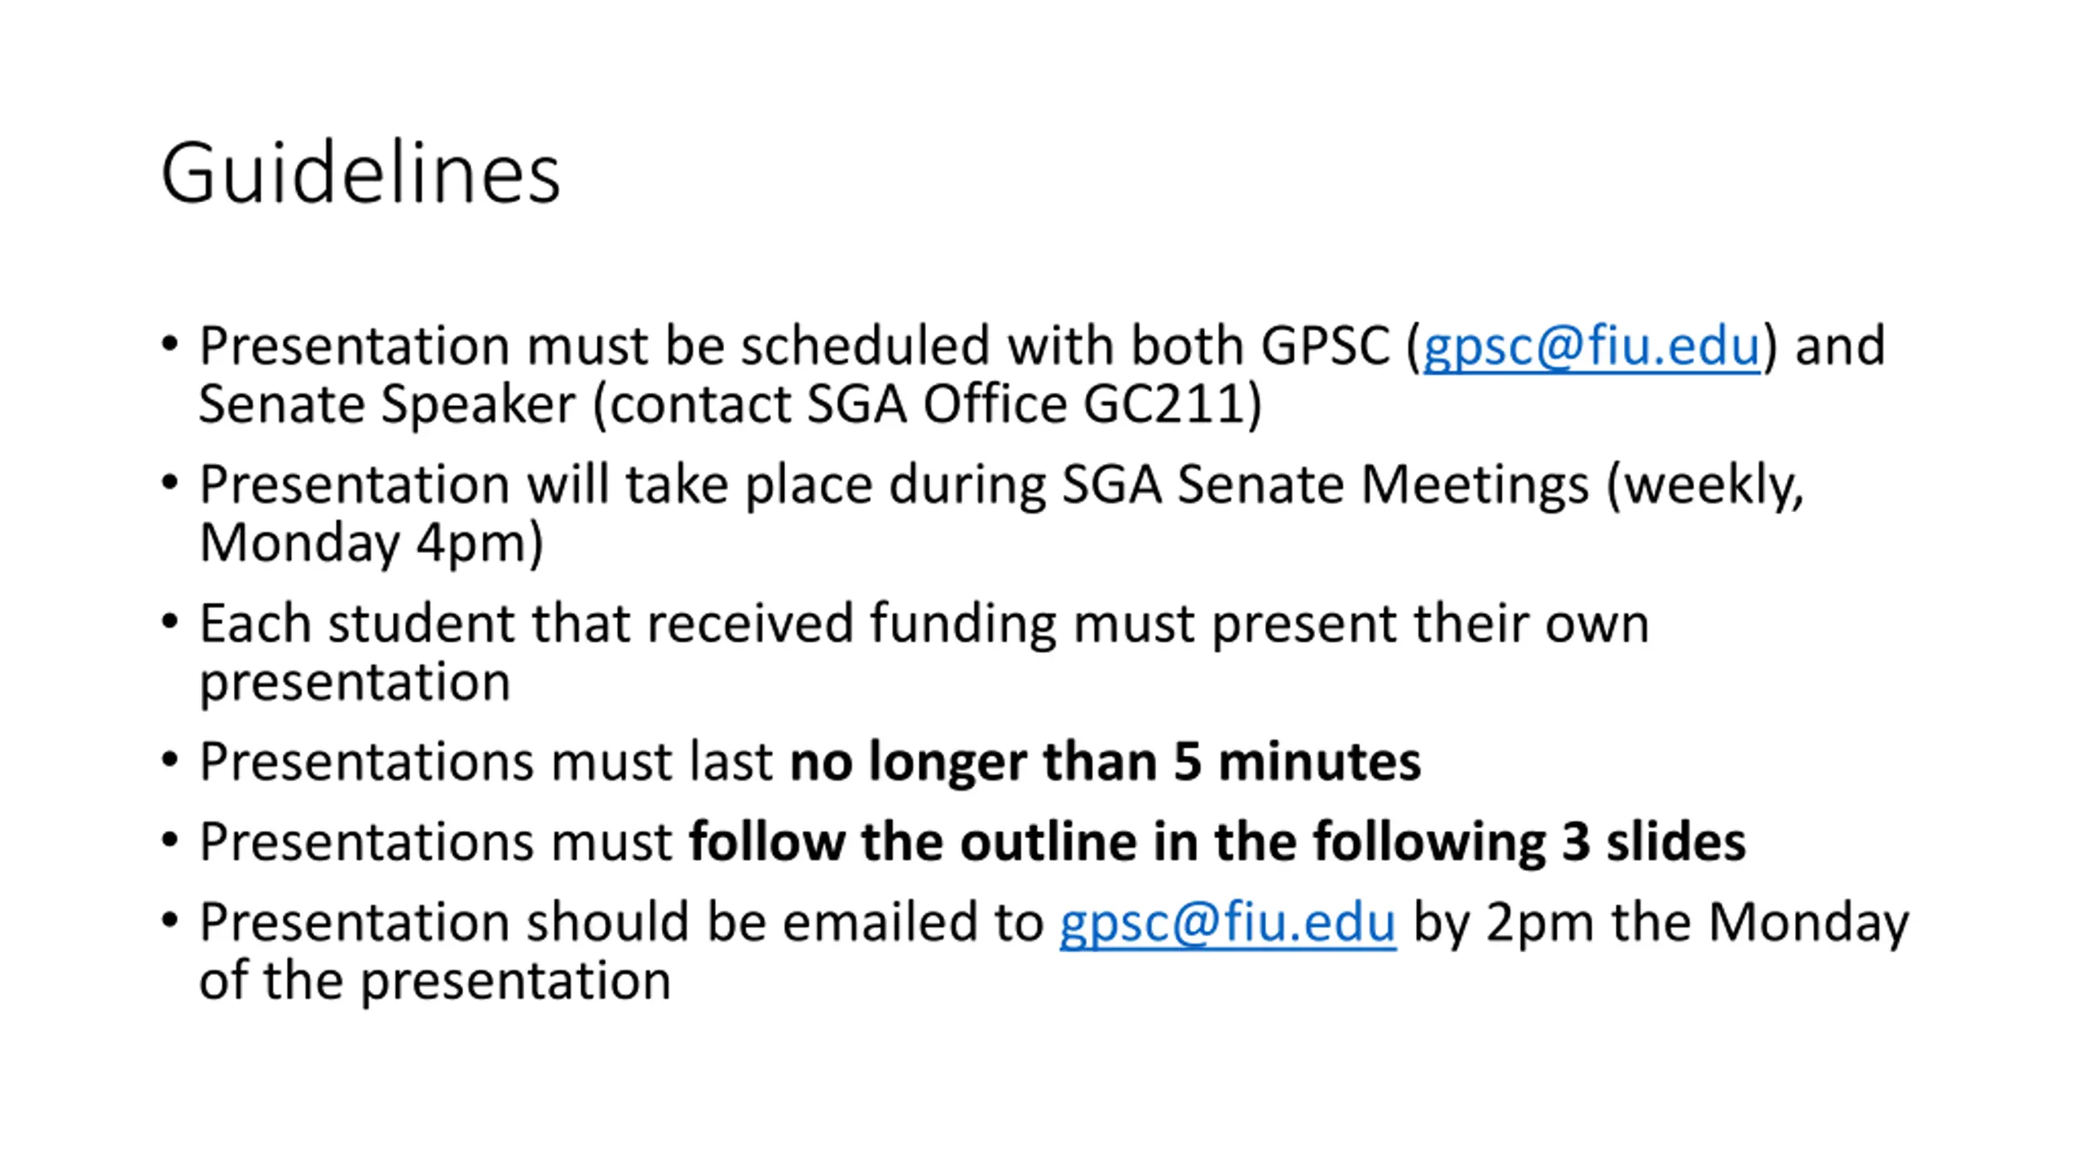Click the words 'by 2pm the Monday'

pyautogui.click(x=1661, y=922)
